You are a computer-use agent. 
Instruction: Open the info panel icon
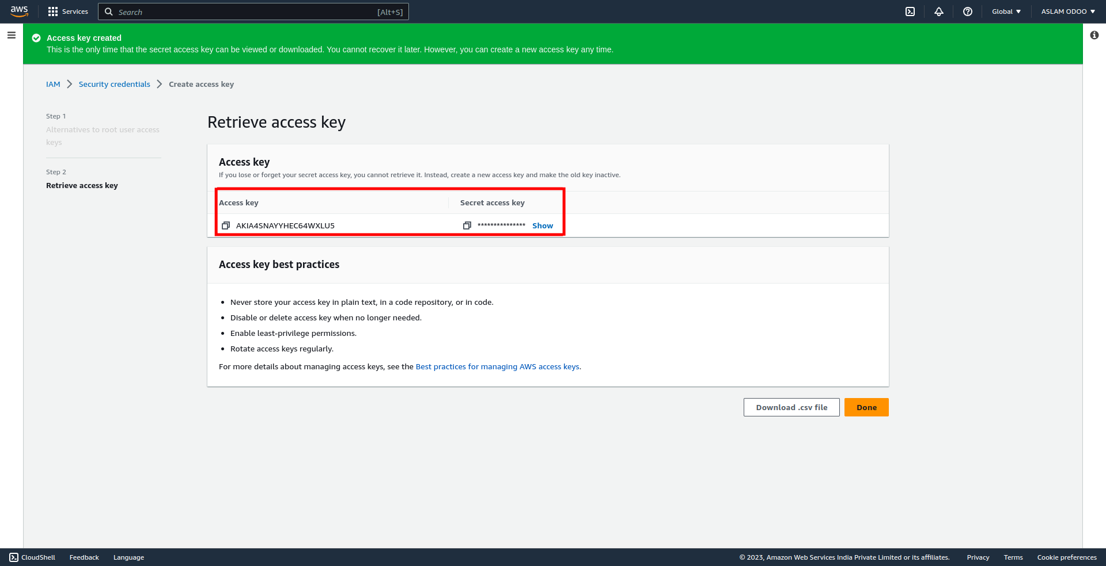pyautogui.click(x=1094, y=35)
